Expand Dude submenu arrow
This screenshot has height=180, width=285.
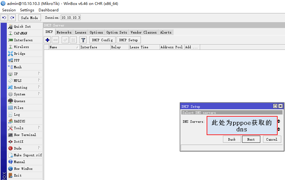pyautogui.click(x=39, y=148)
